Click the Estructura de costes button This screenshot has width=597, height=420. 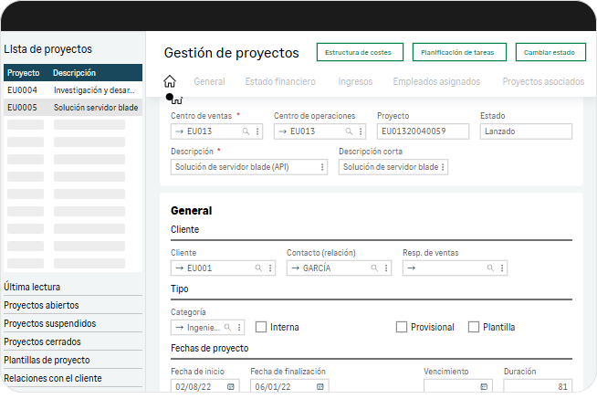click(358, 52)
